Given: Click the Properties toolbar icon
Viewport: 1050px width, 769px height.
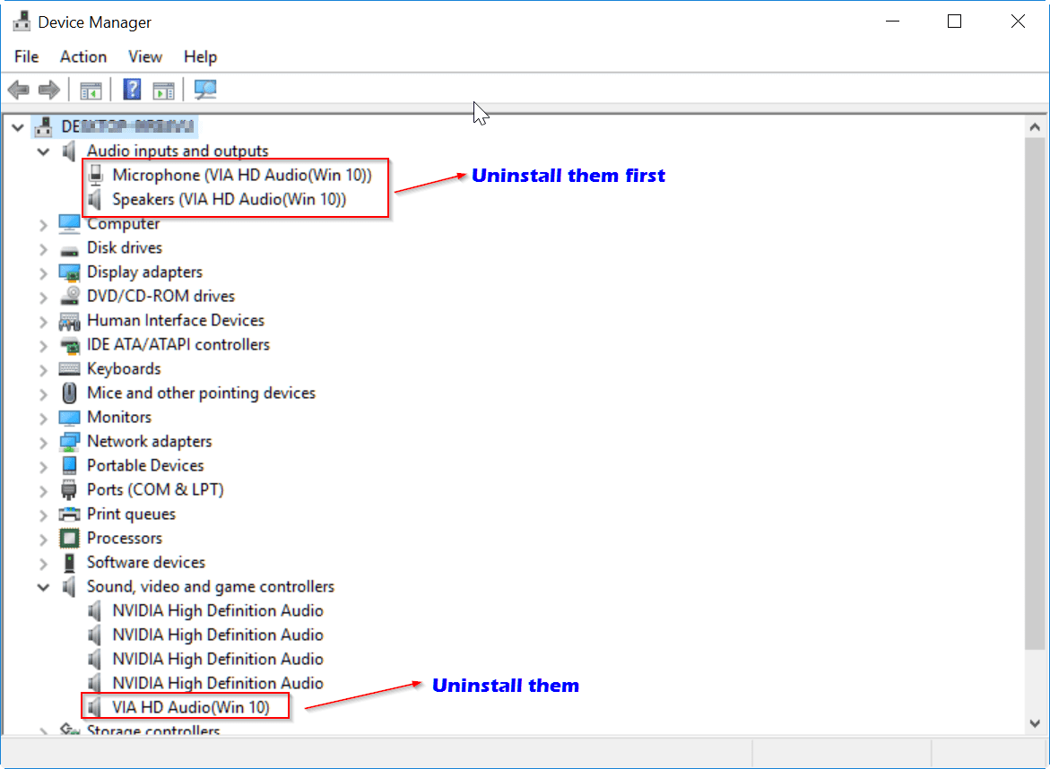Looking at the screenshot, I should (162, 89).
